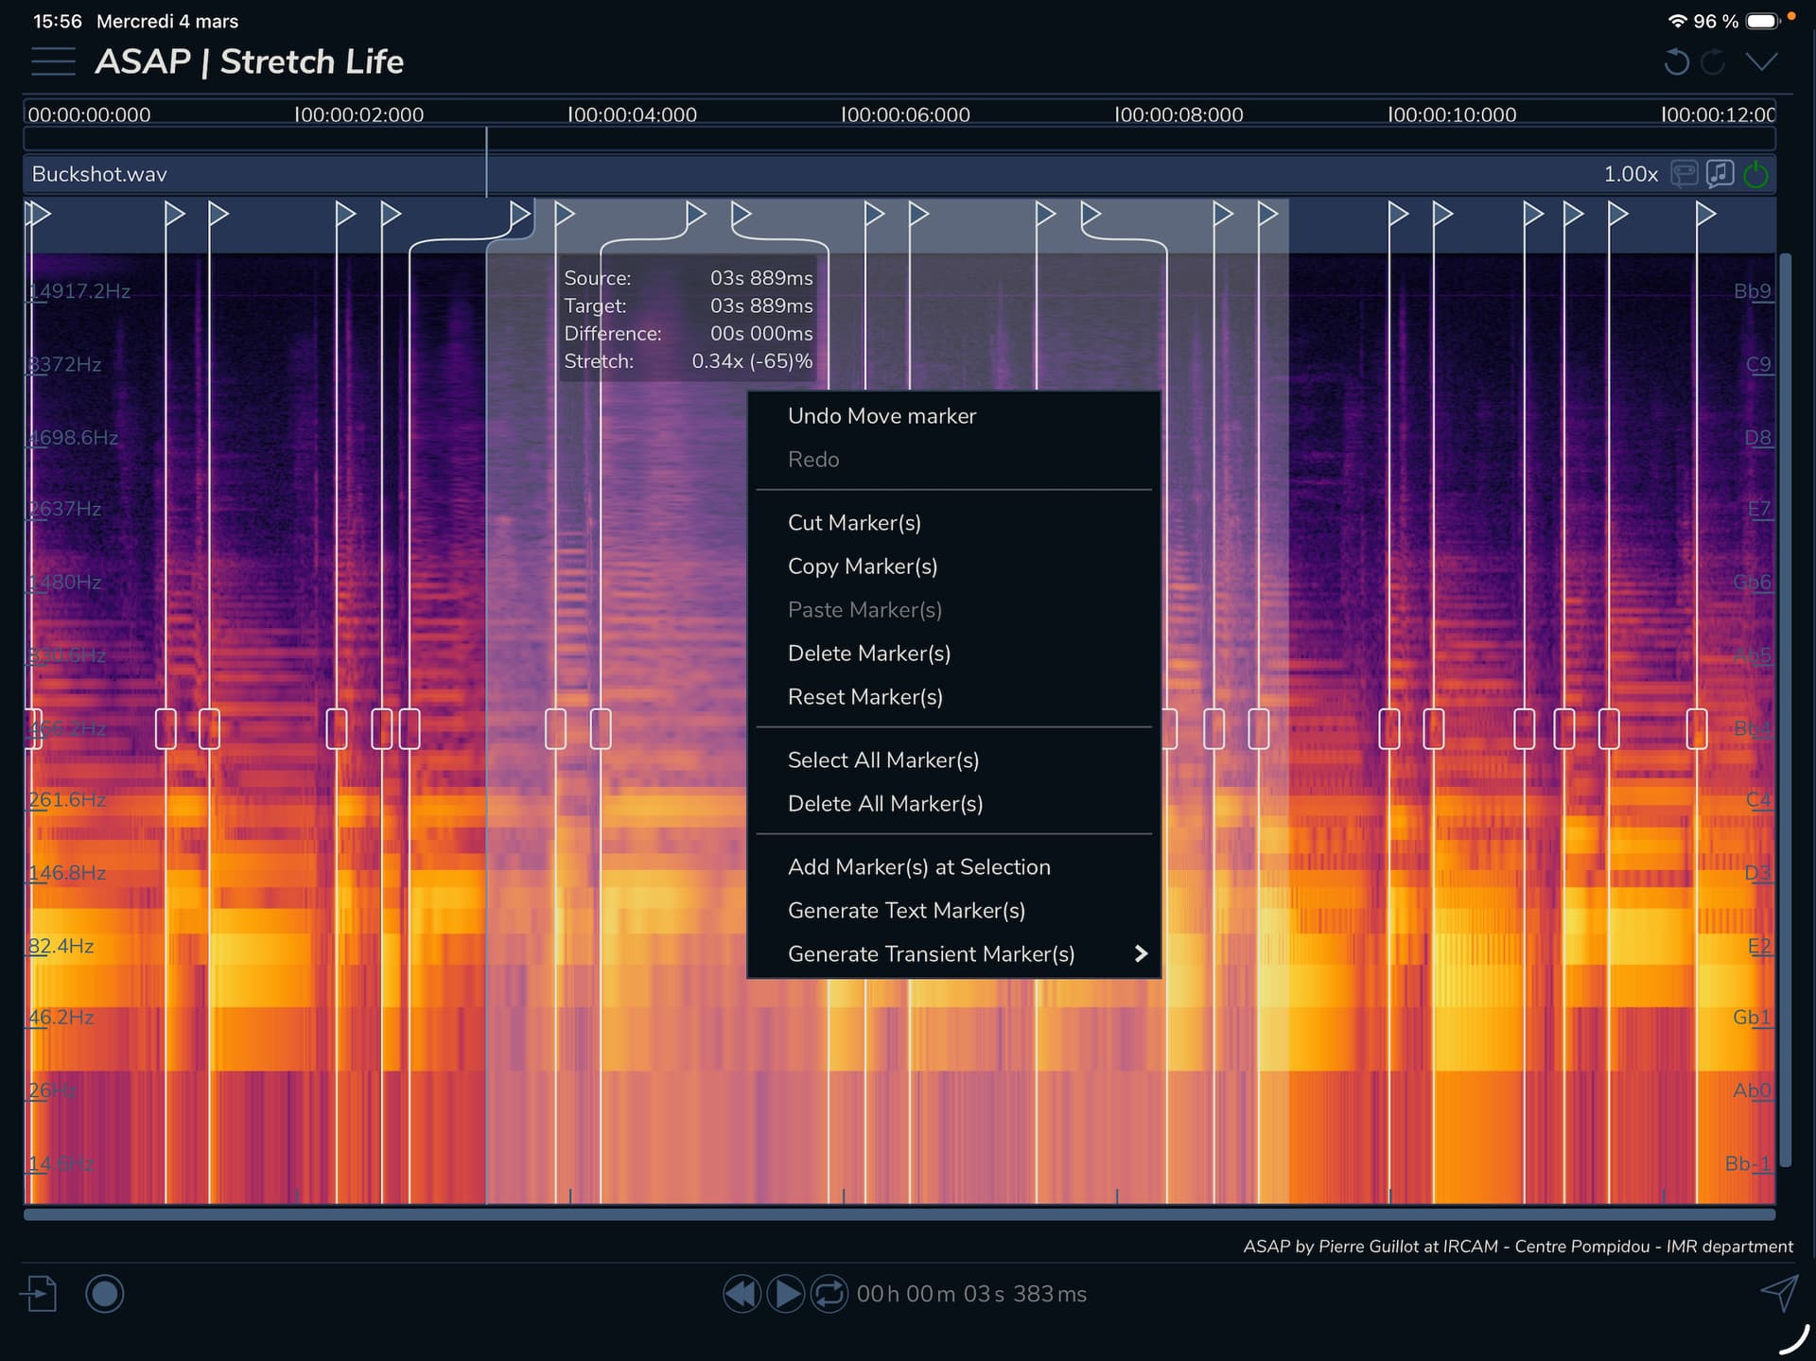The image size is (1816, 1361).
Task: Click Reset Marker(s)
Action: click(864, 697)
